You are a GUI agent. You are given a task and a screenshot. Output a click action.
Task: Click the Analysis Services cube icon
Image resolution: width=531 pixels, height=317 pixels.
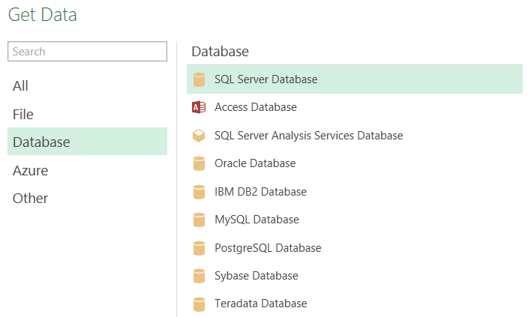click(199, 136)
